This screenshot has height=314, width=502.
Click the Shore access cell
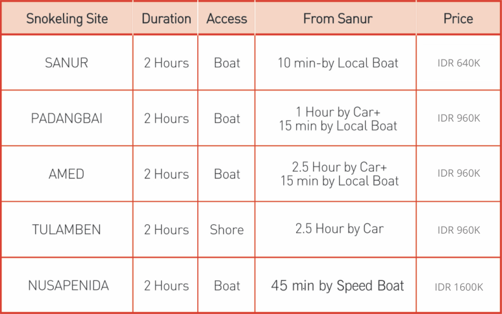pyautogui.click(x=227, y=230)
